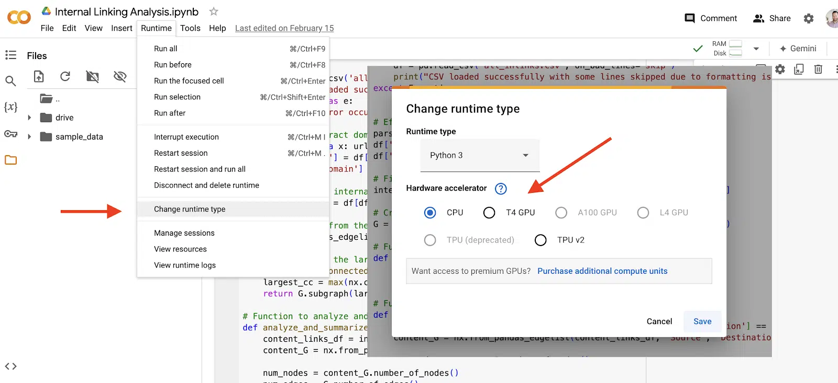Screen dimensions: 838x383
Task: Select the L4 GPU radio button
Action: click(x=643, y=213)
